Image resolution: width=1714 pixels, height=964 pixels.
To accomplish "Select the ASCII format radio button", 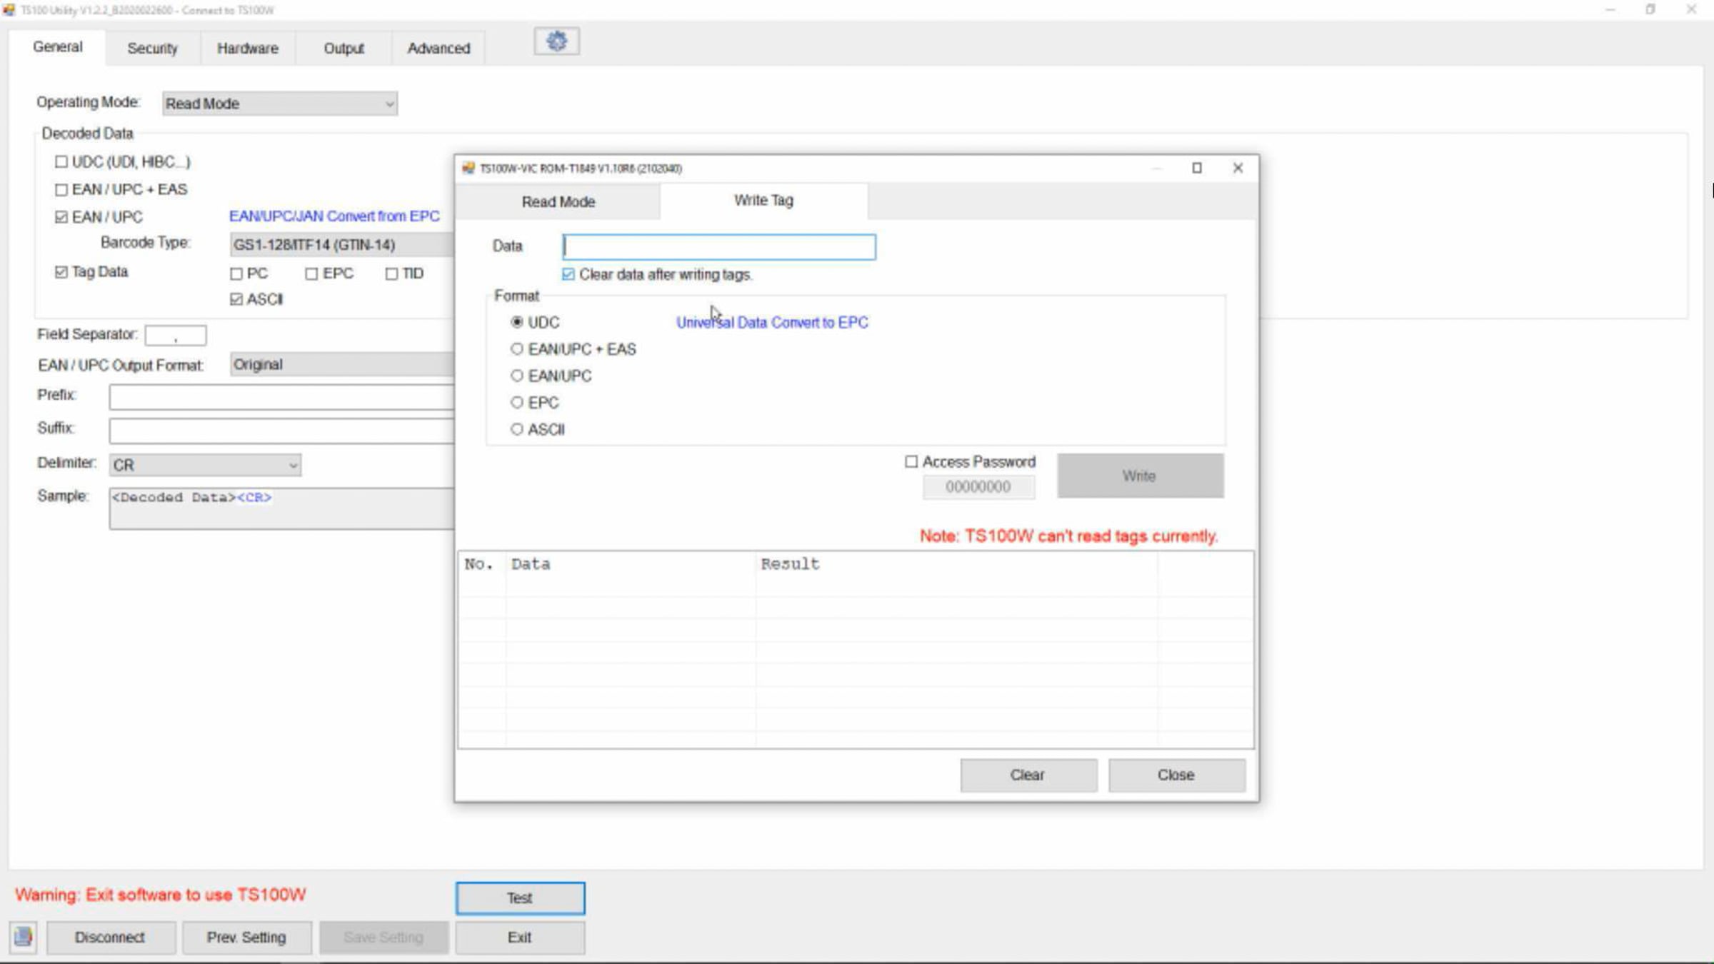I will coord(517,429).
